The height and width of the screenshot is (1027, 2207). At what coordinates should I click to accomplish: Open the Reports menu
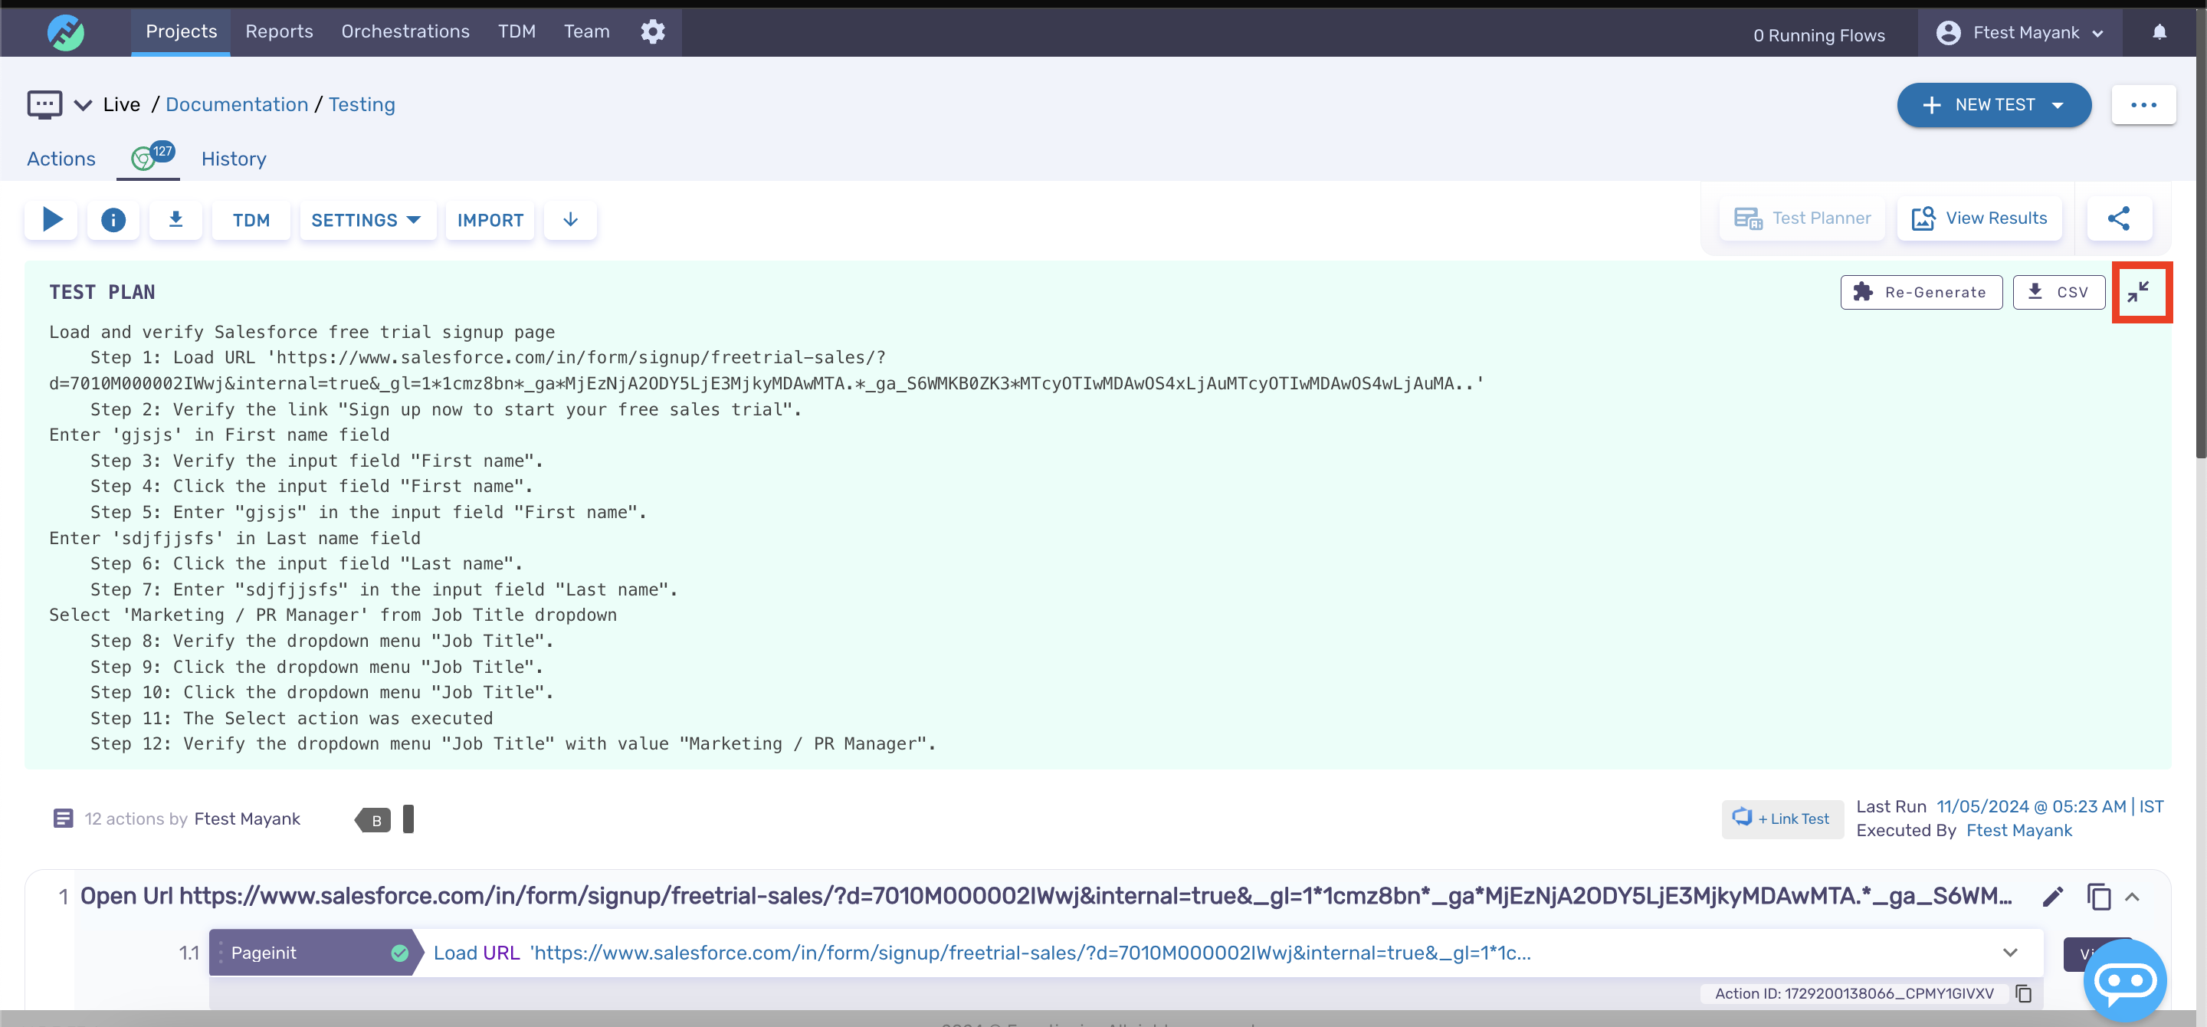[x=279, y=31]
